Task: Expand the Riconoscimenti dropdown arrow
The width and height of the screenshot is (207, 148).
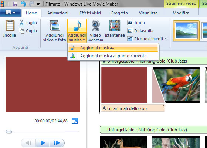Action: [x=166, y=39]
